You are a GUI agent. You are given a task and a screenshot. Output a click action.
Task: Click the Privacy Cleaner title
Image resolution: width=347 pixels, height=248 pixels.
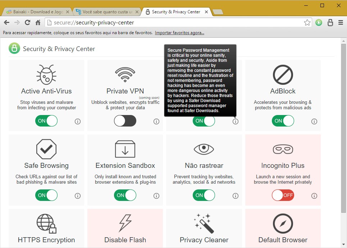[204, 240]
